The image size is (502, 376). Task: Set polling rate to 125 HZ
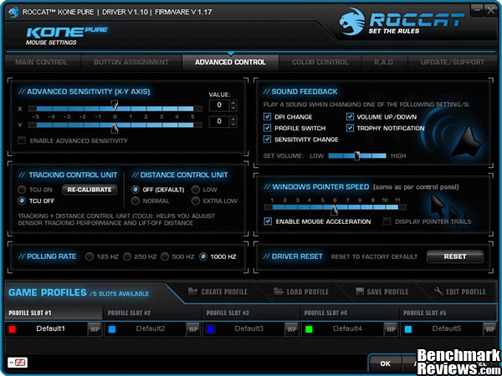click(x=90, y=257)
